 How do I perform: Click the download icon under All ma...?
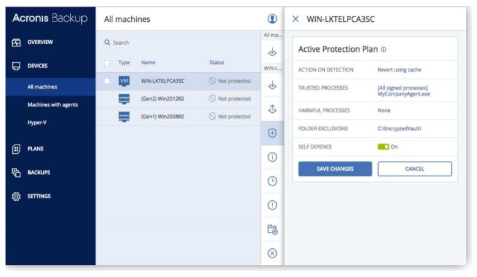point(272,52)
